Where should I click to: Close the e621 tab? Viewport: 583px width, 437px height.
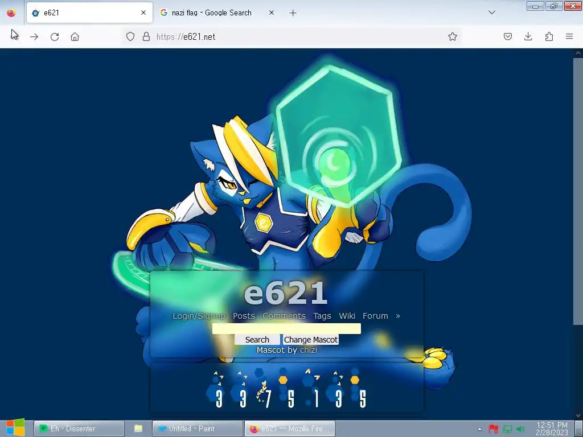coord(143,13)
